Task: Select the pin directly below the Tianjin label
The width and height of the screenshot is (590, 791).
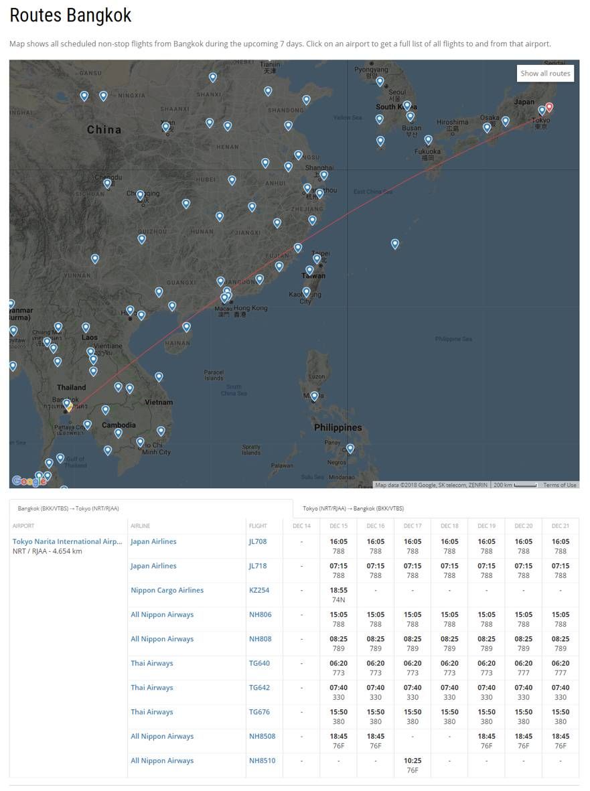Action: 268,91
